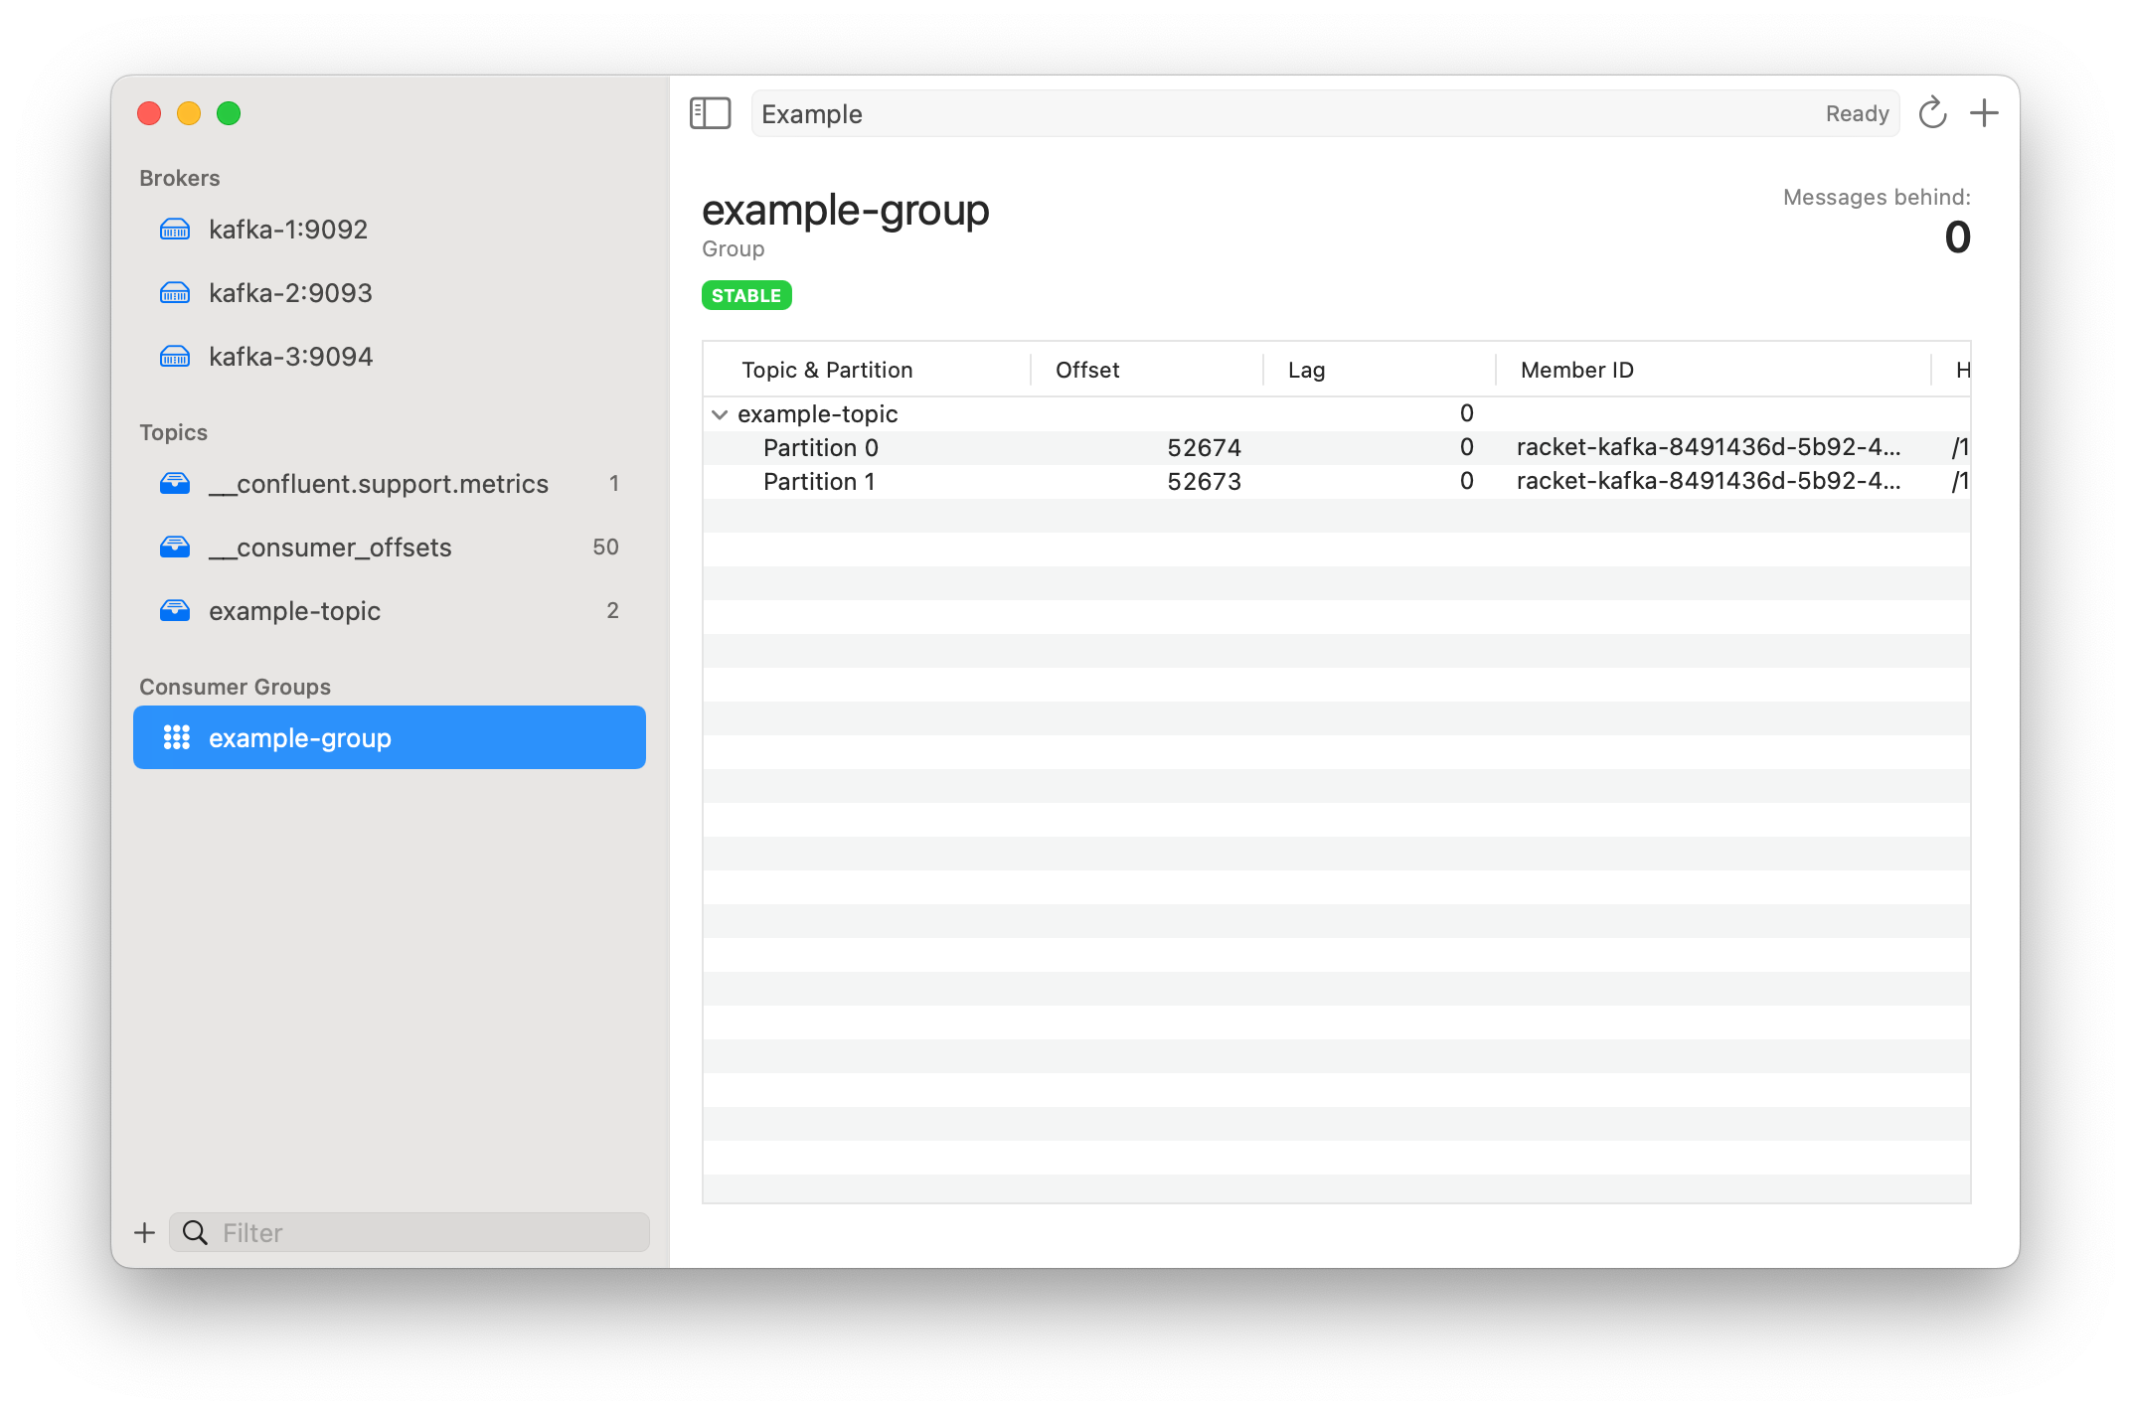The image size is (2131, 1415).
Task: Open the __consumer_offsets topic
Action: pos(390,548)
